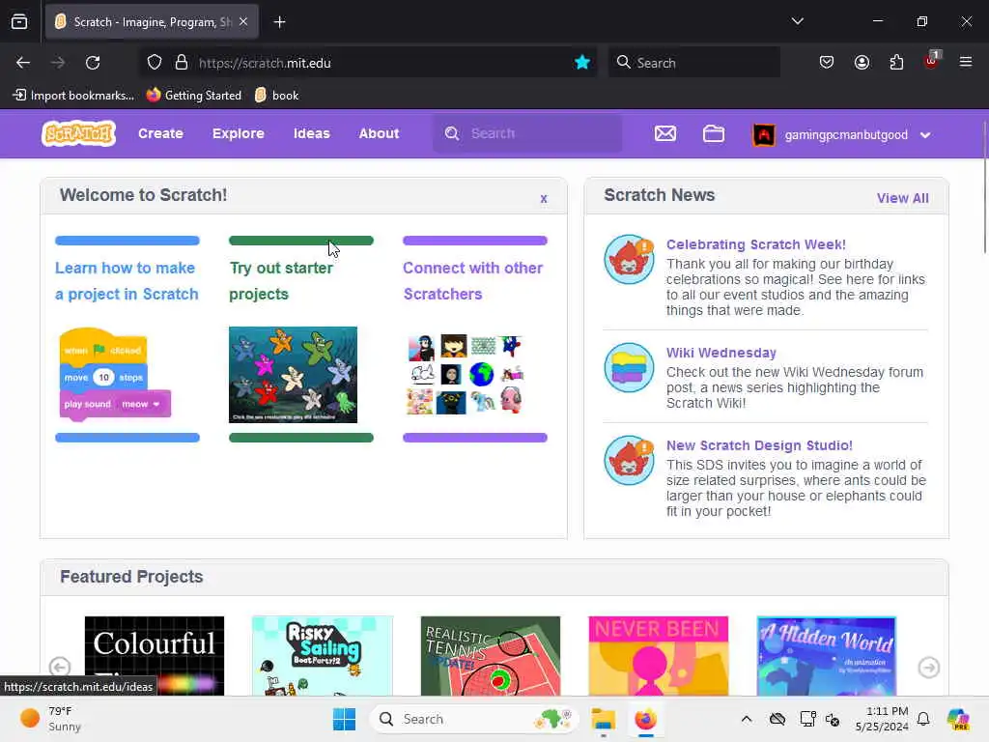This screenshot has width=989, height=742.
Task: Open the Save to Pocket icon
Action: [x=827, y=62]
